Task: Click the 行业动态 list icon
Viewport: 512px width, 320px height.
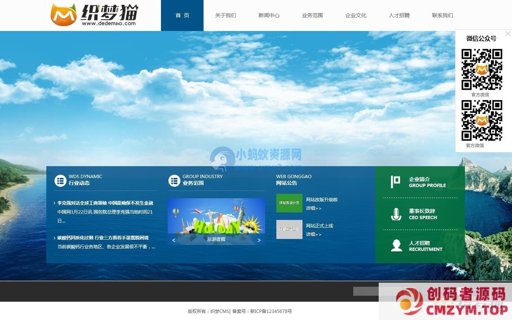Action: pos(60,181)
